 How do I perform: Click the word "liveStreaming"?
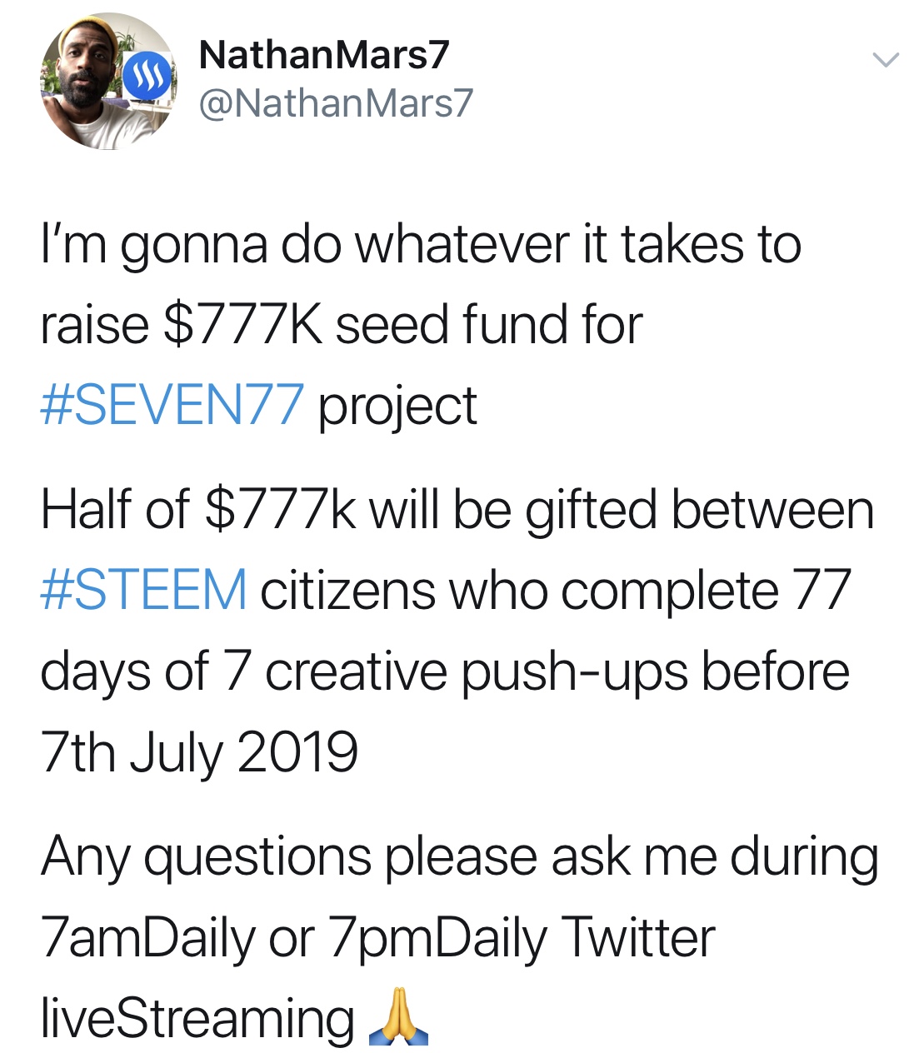[197, 1019]
